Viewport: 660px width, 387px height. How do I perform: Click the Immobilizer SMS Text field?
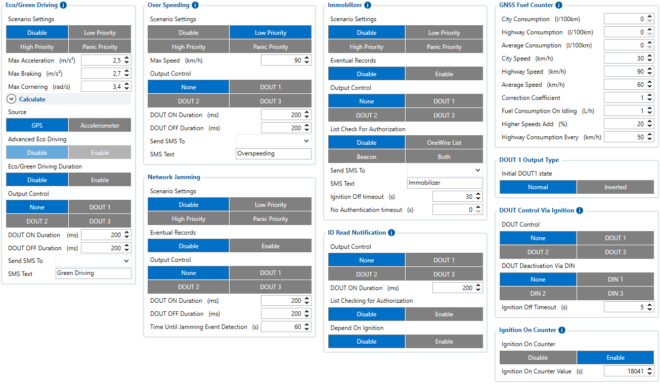coord(445,183)
